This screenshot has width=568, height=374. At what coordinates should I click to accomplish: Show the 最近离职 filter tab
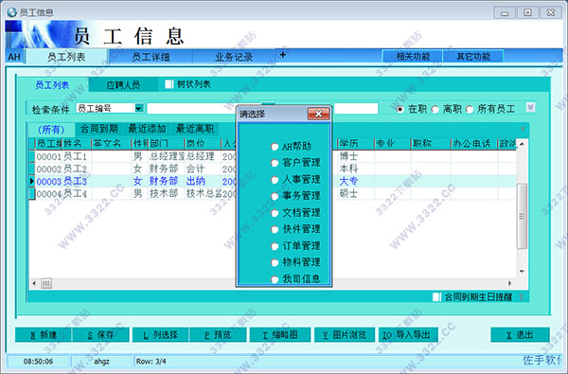[195, 129]
